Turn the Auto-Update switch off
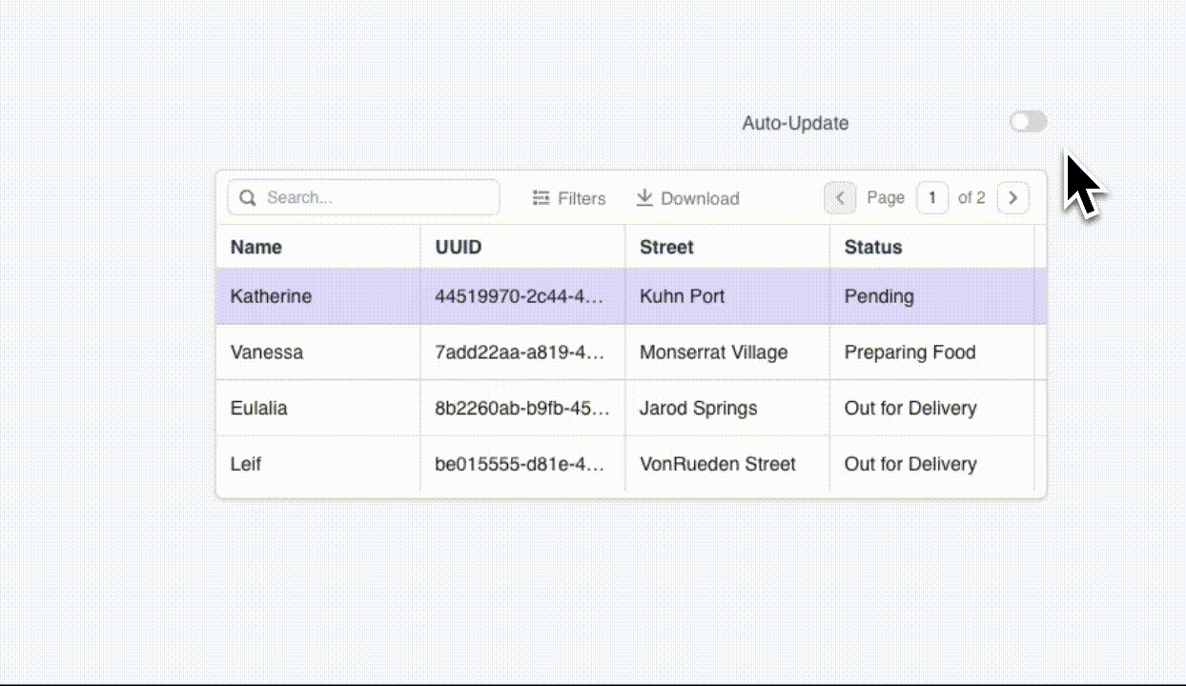1186x686 pixels. click(x=1028, y=121)
